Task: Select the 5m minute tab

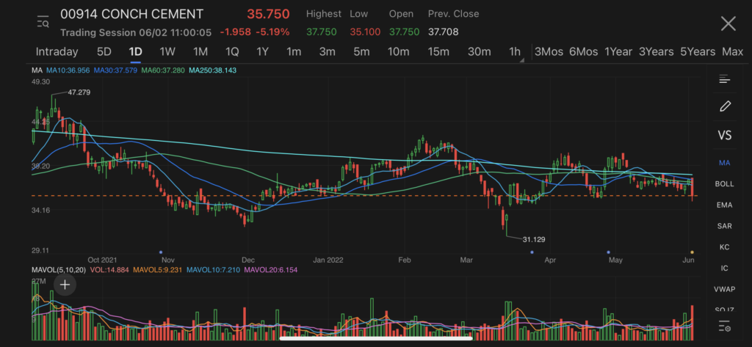Action: coord(361,52)
